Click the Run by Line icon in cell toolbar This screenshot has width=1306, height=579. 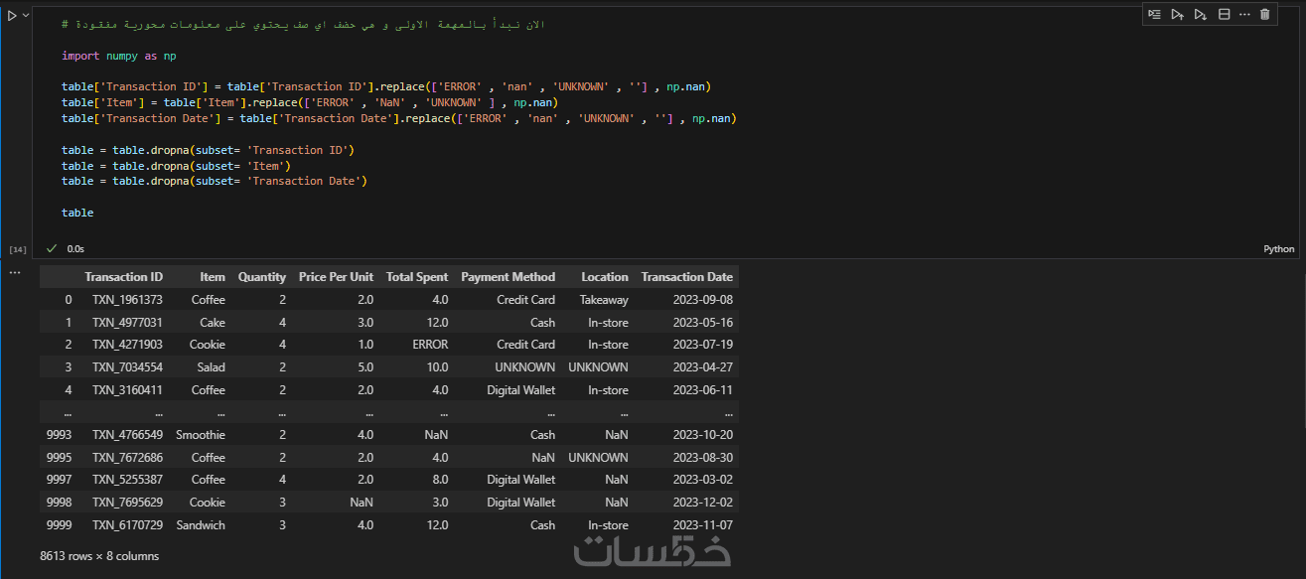coord(1154,14)
